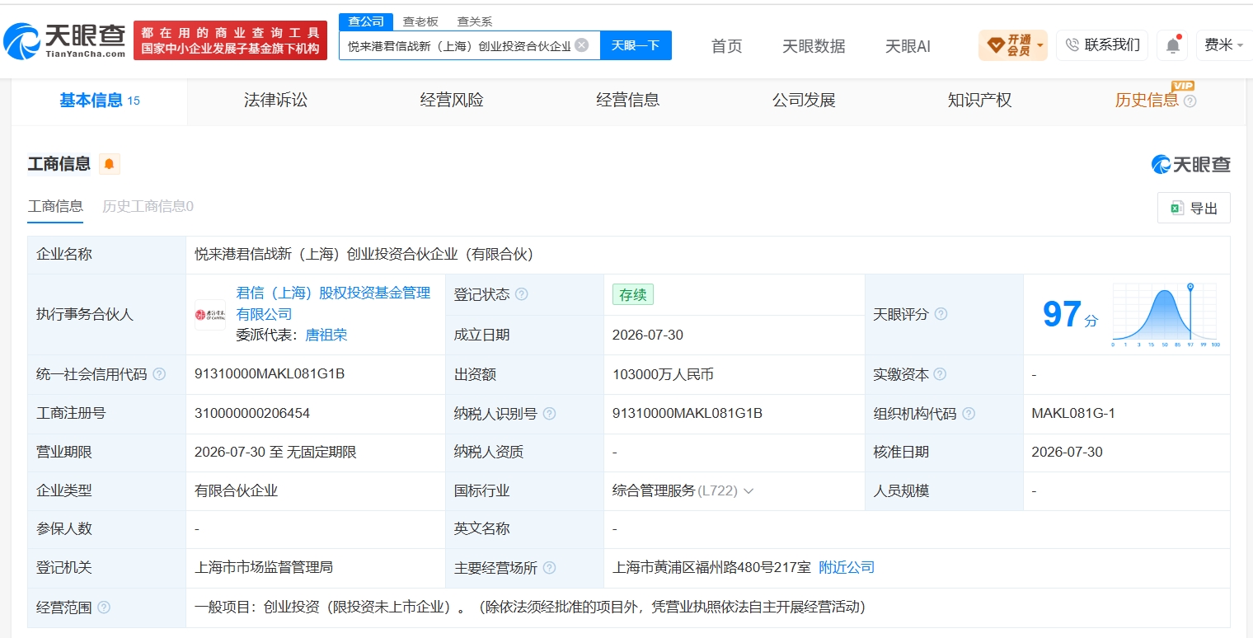
Task: Show help for 纳税人识别号
Action: [x=549, y=414]
